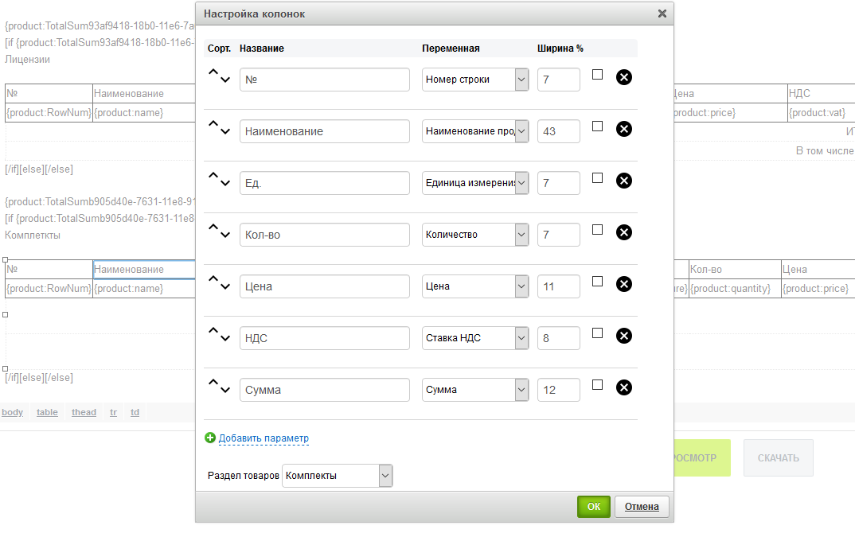Remove the Сумма column with X icon
Image resolution: width=855 pixels, height=537 pixels.
(x=624, y=387)
